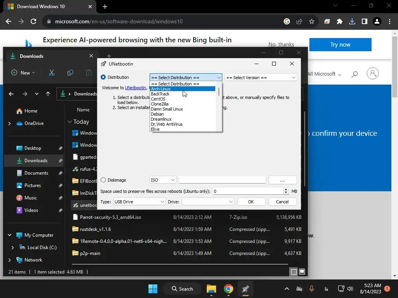
Task: Choose Damn Small Linux in the list
Action: [x=183, y=109]
